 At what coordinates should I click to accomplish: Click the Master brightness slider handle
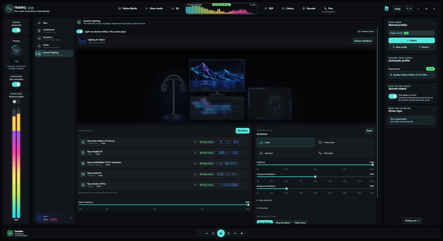[x=248, y=205]
